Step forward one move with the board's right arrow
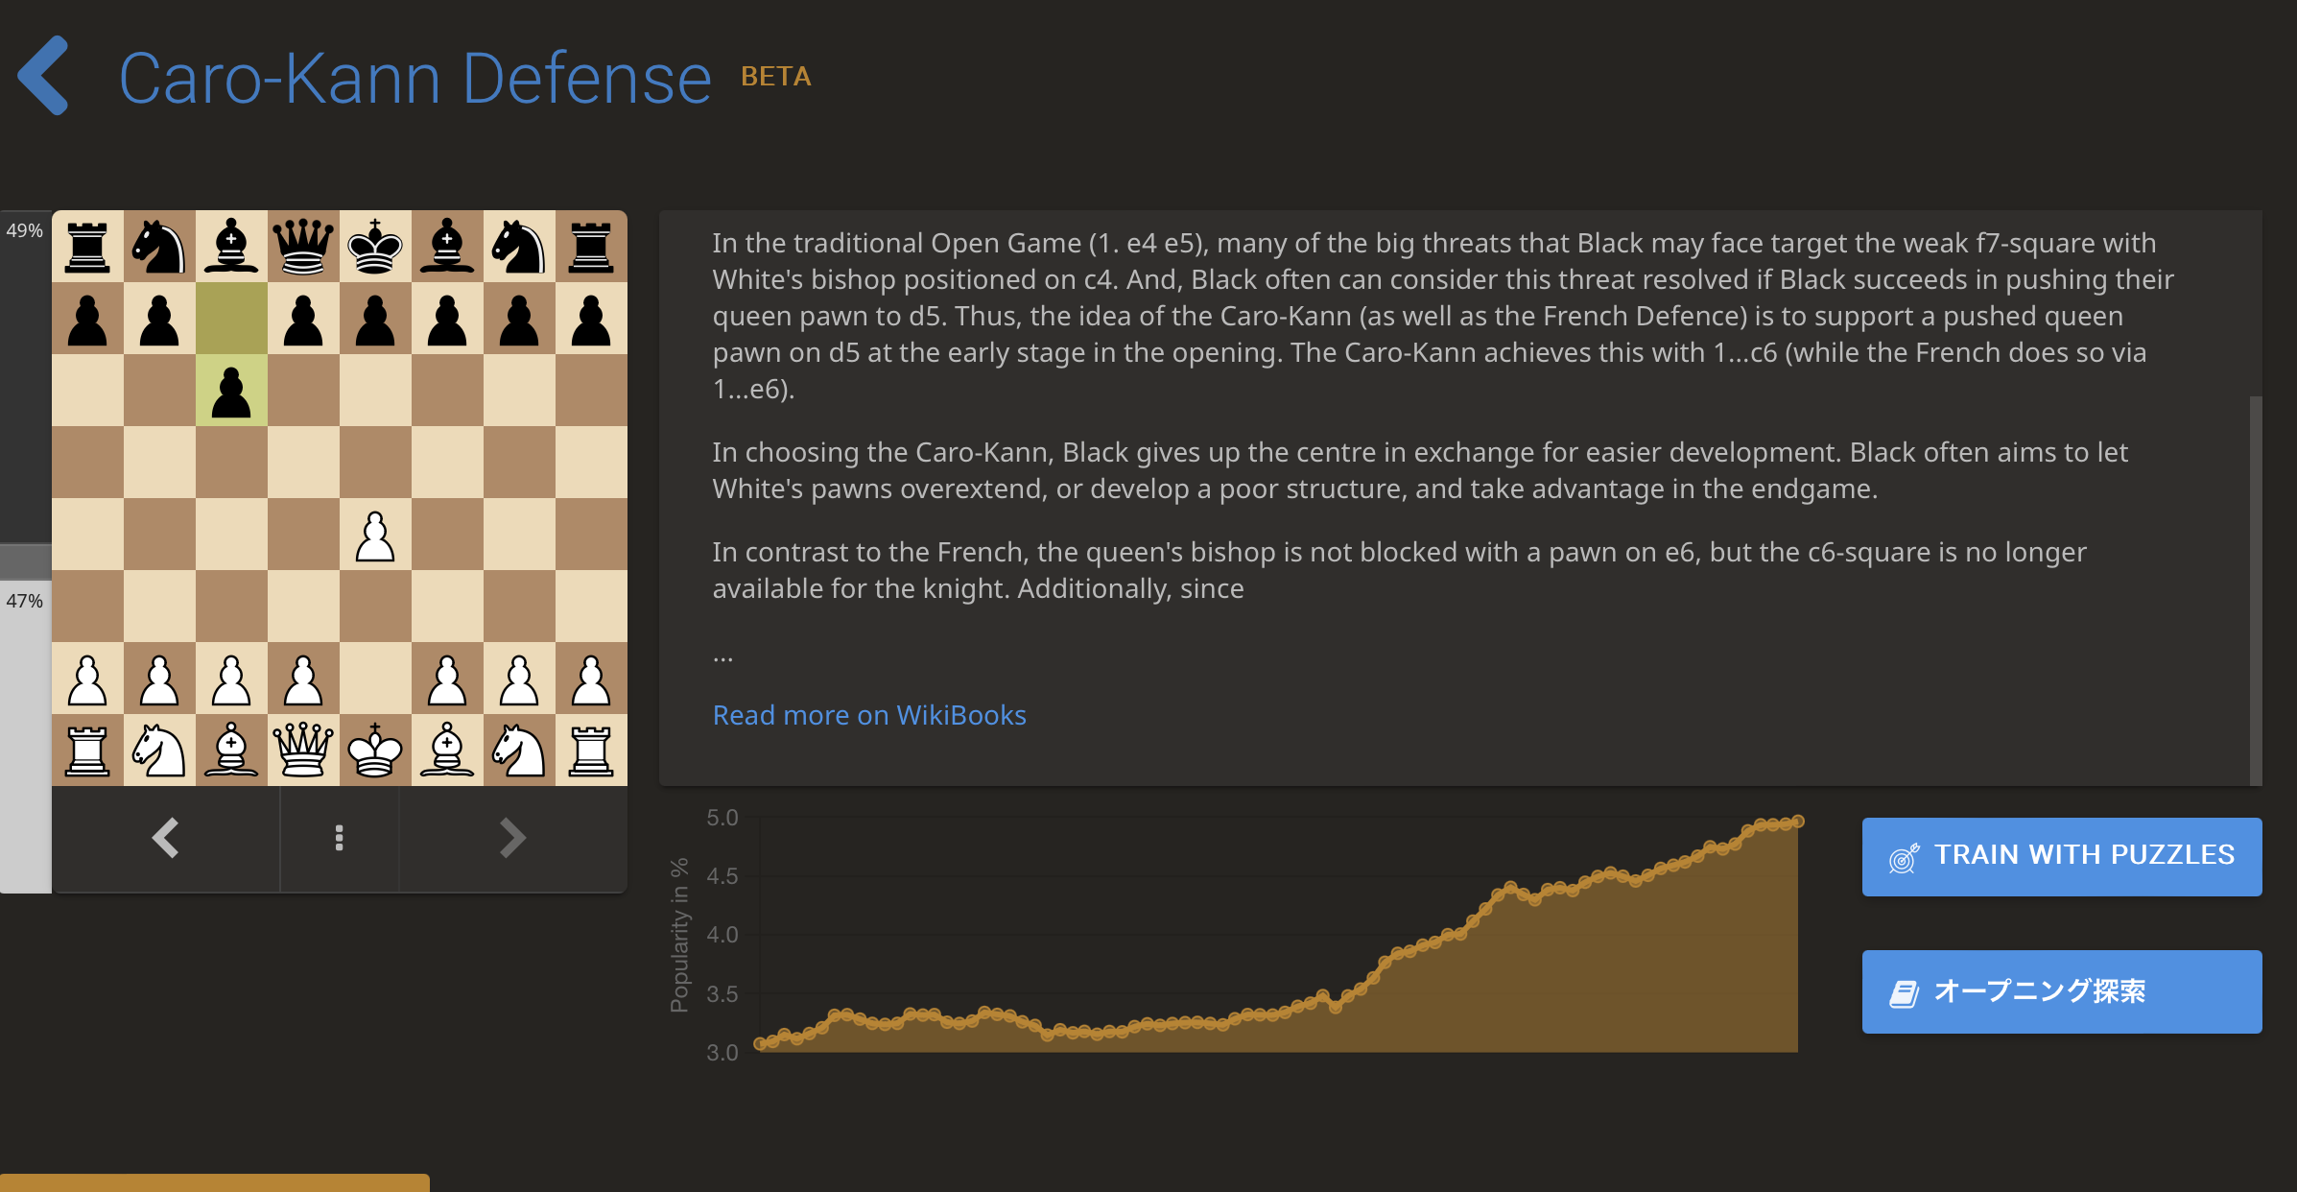Image resolution: width=2297 pixels, height=1192 pixels. 512,838
